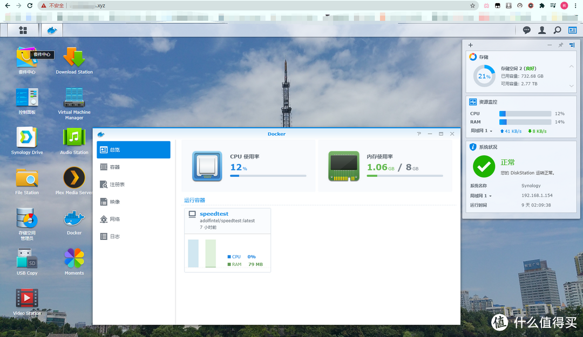Click the adolfintel/speedtest:latest image text
Viewport: 583px width, 337px height.
click(x=227, y=221)
